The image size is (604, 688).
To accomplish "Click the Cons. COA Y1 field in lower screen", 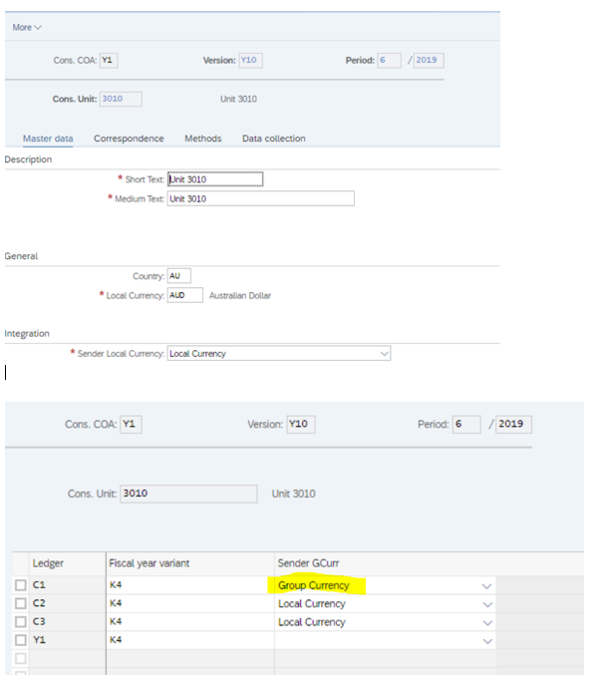I will (132, 425).
